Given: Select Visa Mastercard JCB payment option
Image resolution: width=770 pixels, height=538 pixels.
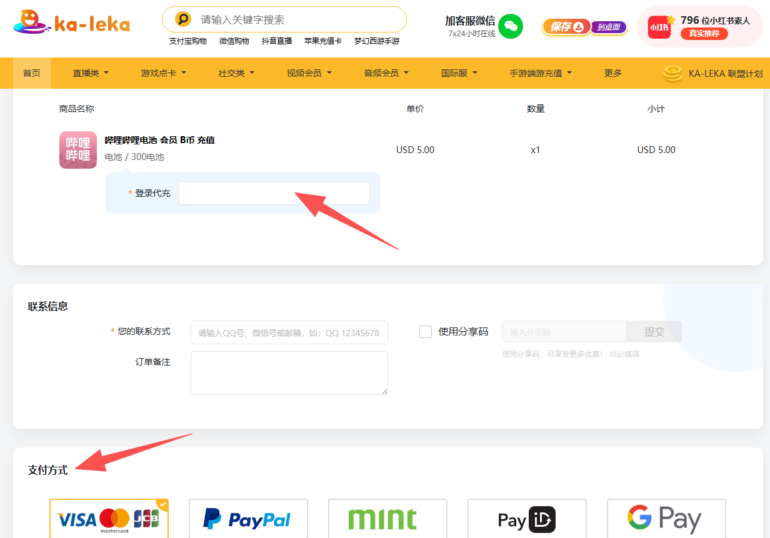Looking at the screenshot, I should click(109, 519).
